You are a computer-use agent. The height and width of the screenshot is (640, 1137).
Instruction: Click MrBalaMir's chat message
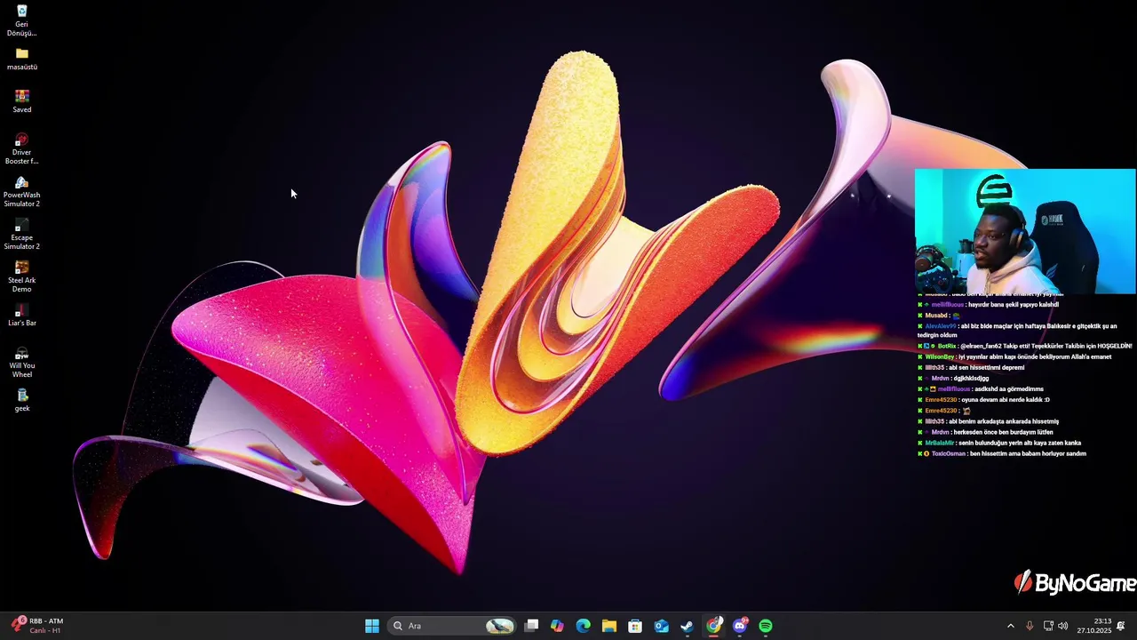(x=999, y=443)
